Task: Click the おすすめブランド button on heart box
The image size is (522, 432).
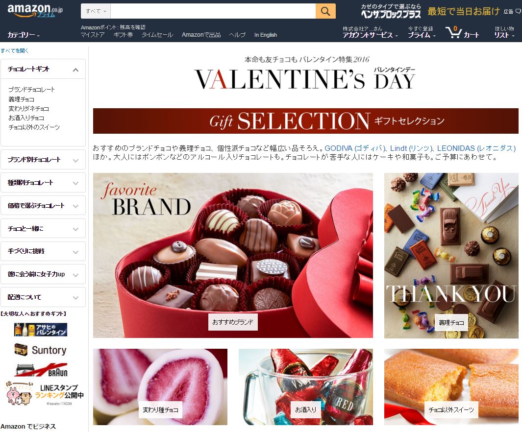Action: [x=233, y=322]
